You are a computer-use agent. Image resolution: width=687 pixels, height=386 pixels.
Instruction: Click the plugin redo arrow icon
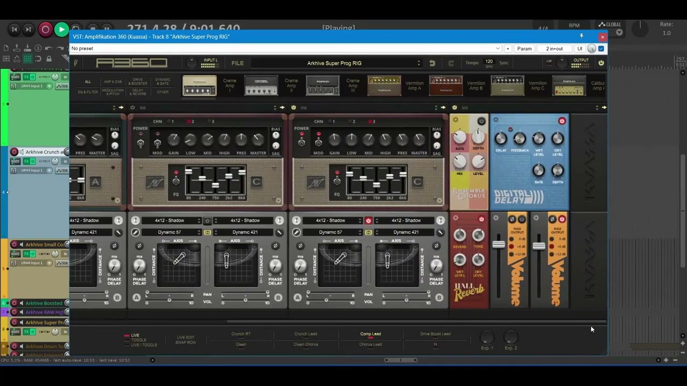[x=451, y=63]
